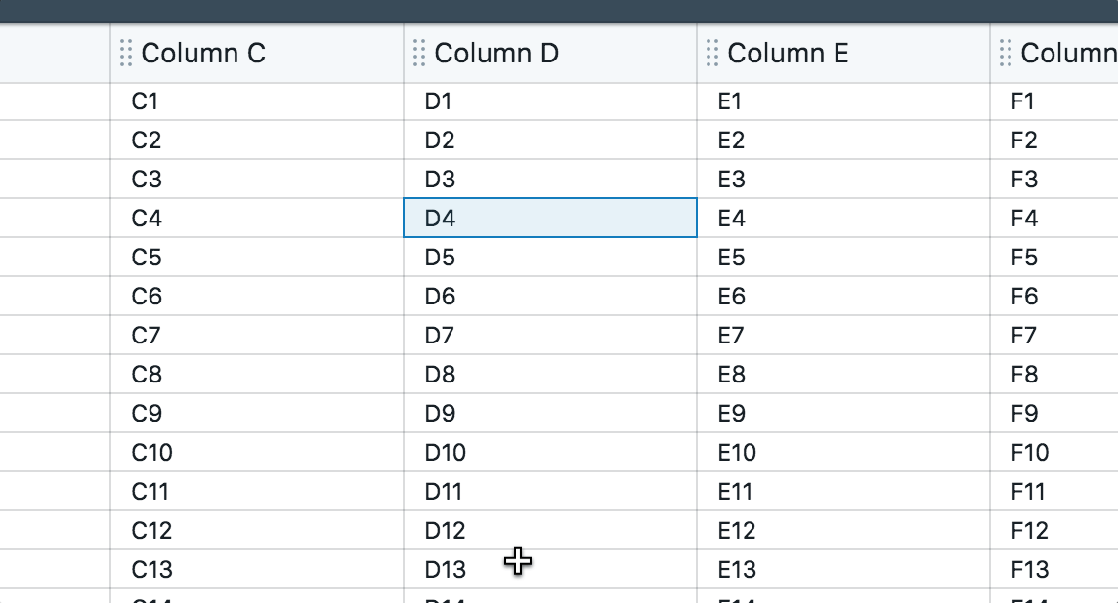Click the drag handle beside Column F header
Viewport: 1118px width, 603px height.
point(1005,54)
